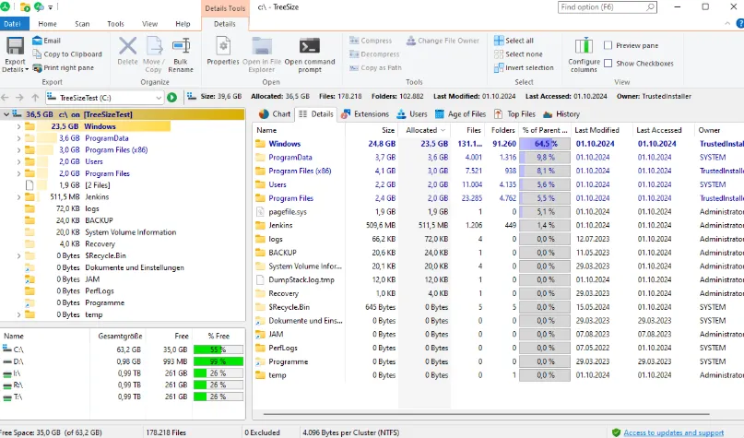Screen dimensions: 744x438
Task: Expand Jenkins folder in tree
Action: 18,197
